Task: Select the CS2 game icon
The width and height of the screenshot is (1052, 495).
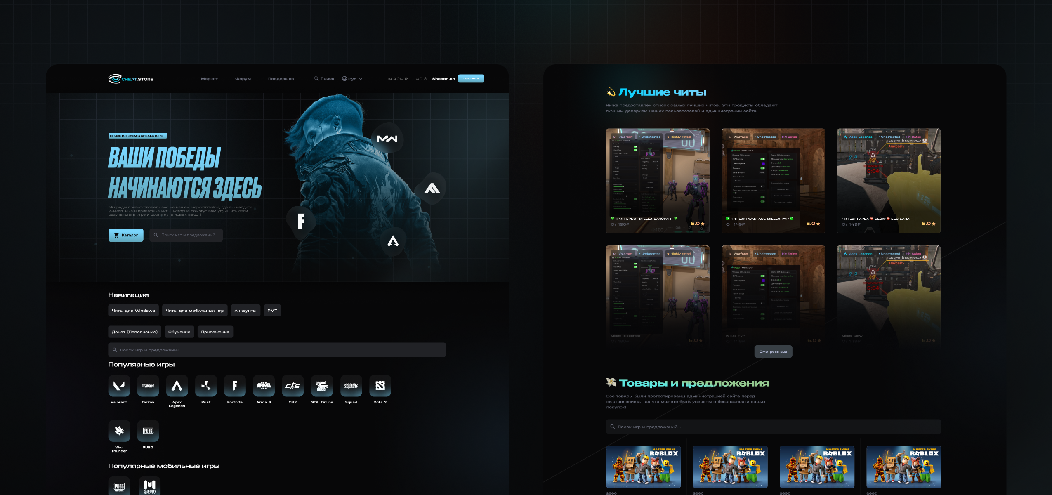Action: (292, 386)
